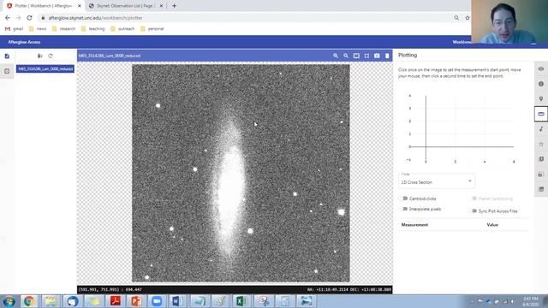Open Windows Start menu
The height and width of the screenshot is (308, 548).
coord(9,301)
